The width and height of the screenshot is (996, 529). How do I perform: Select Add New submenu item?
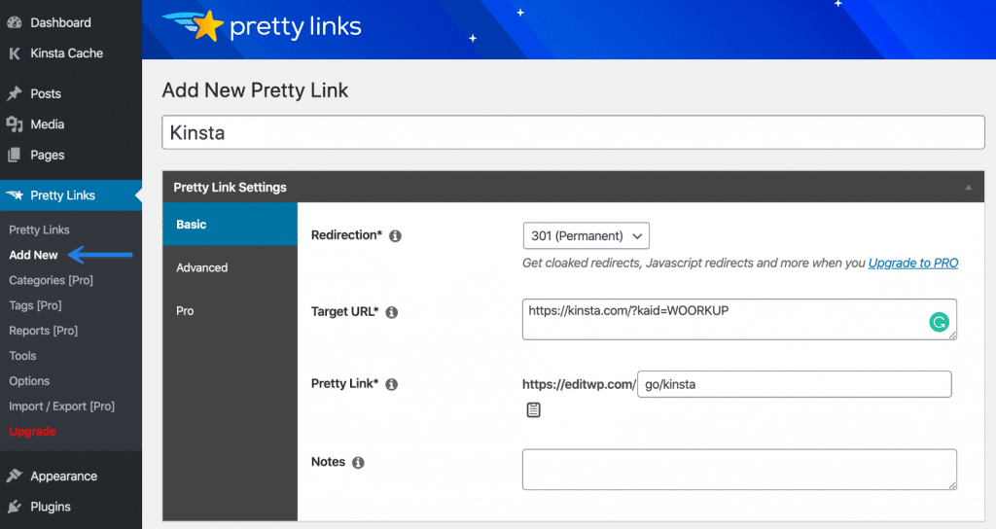(33, 255)
